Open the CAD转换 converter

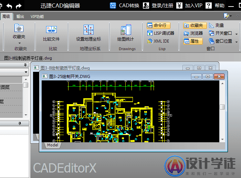tap(125, 5)
